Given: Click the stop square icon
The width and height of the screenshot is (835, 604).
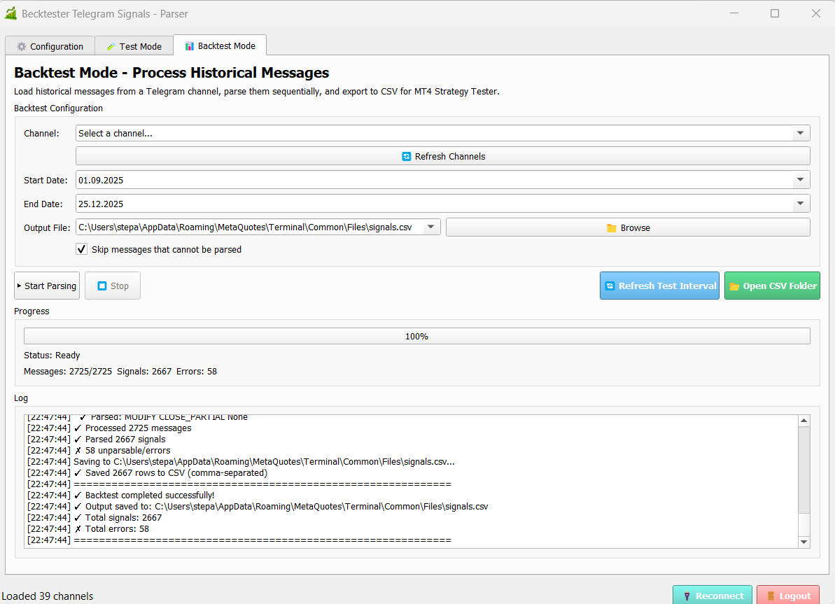Looking at the screenshot, I should 101,286.
